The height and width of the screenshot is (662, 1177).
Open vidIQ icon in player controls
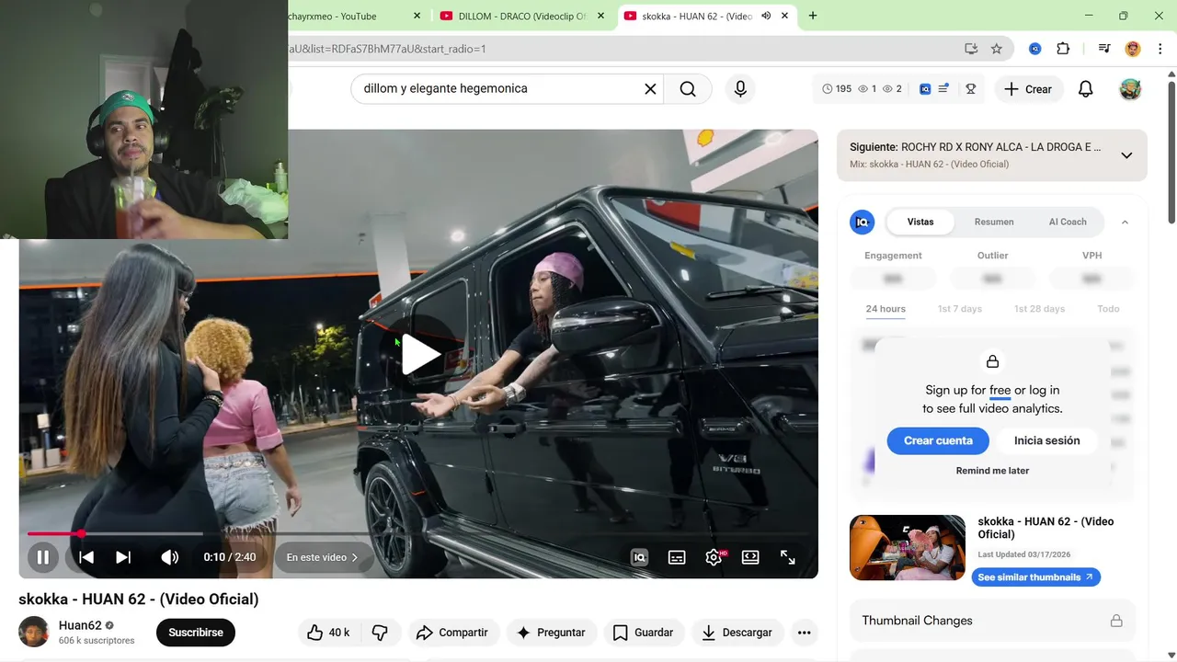(639, 557)
